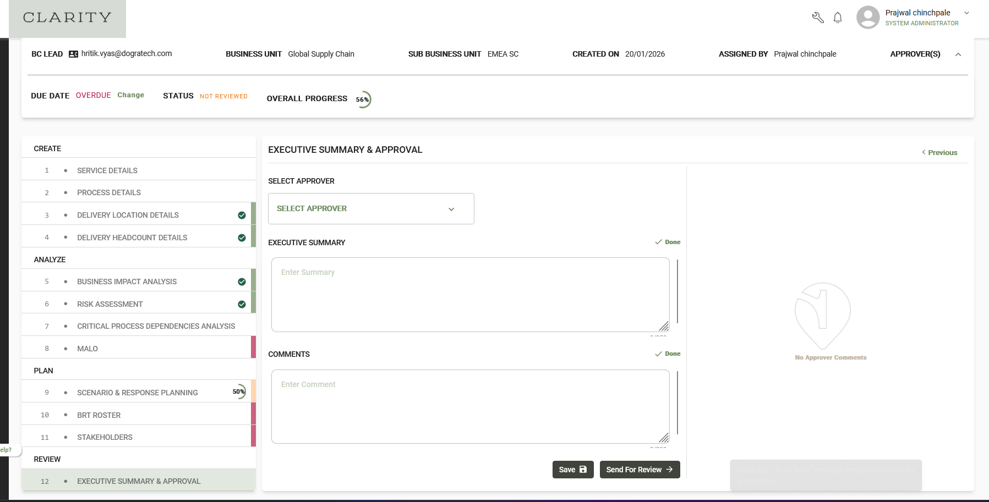
Task: Click Global Supply Chain business unit value
Action: click(x=321, y=54)
